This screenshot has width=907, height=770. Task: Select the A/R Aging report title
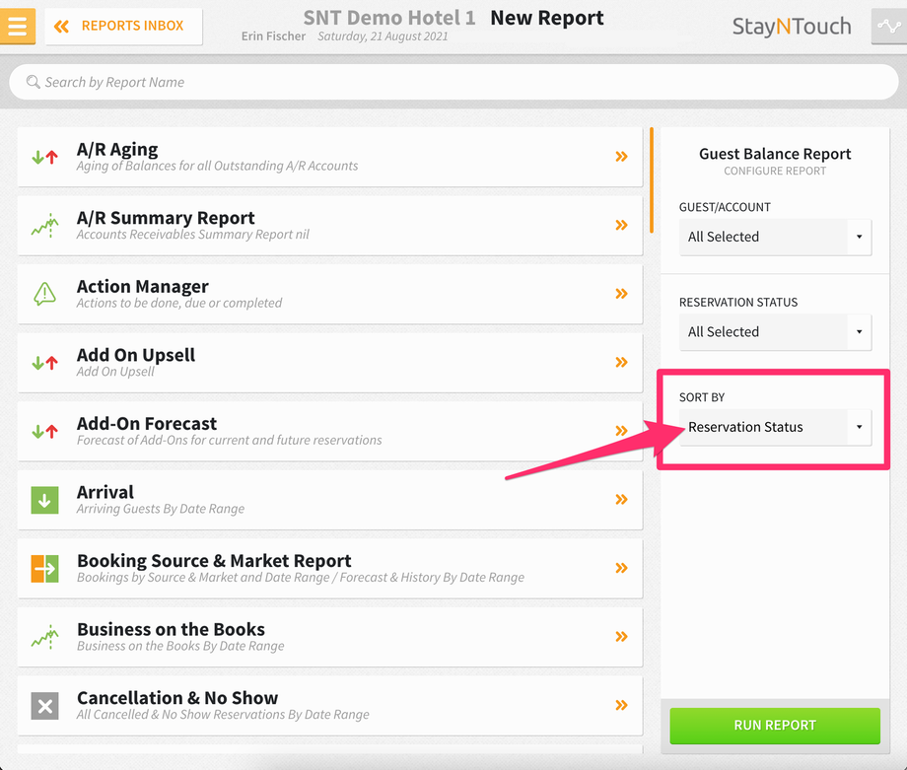pyautogui.click(x=117, y=149)
